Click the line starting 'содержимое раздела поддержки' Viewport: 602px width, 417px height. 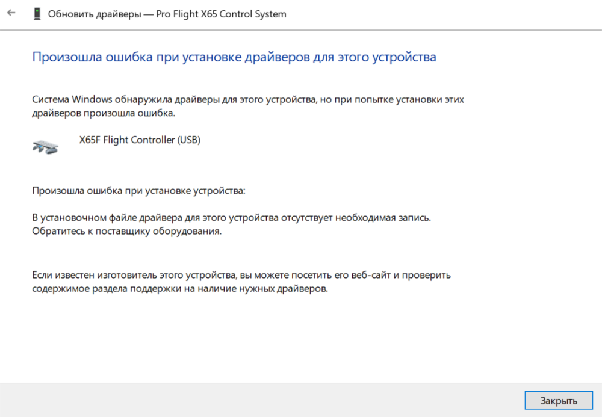[x=180, y=289]
